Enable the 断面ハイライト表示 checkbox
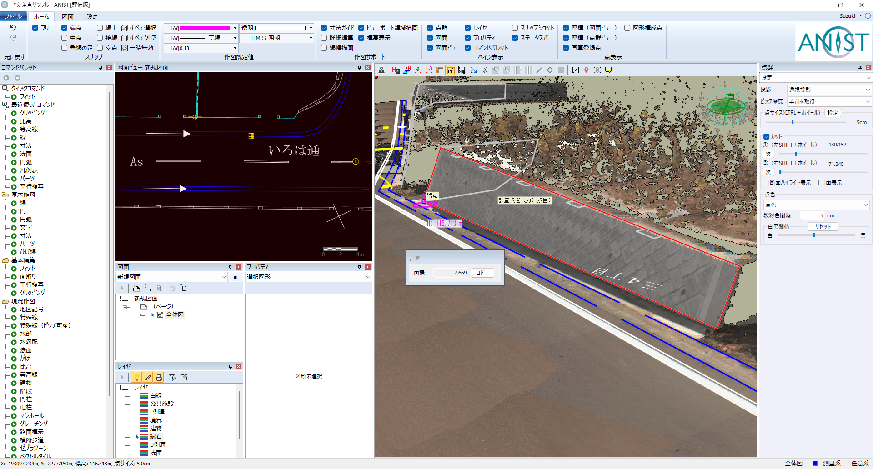Screen dimensions: 873x469 (x=766, y=183)
